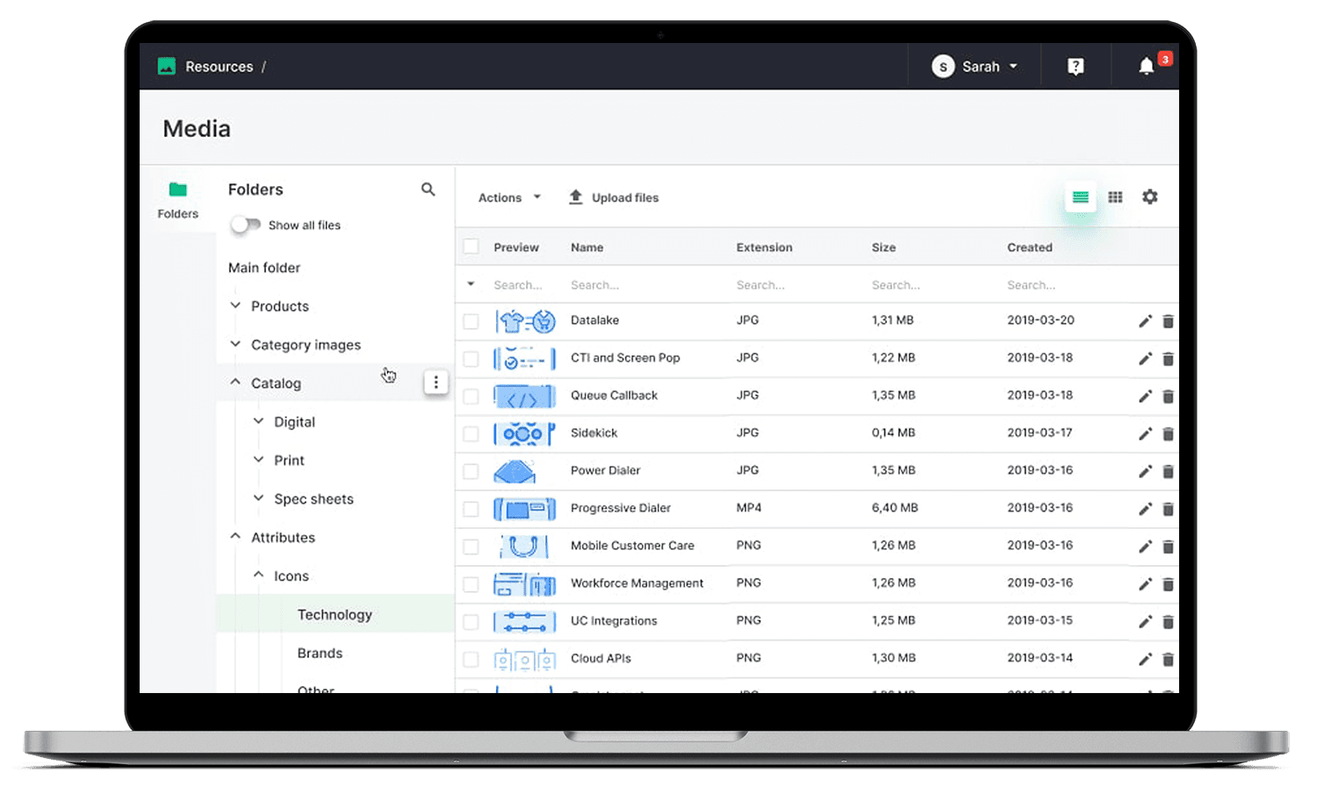Open the Catalog folder three-dot menu
The height and width of the screenshot is (801, 1317).
[x=435, y=383]
